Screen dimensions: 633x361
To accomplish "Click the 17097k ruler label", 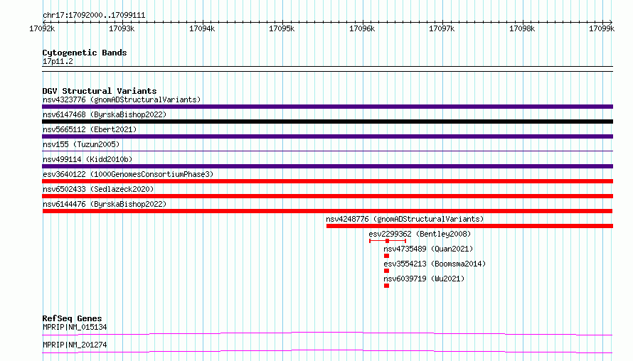I will (x=442, y=28).
